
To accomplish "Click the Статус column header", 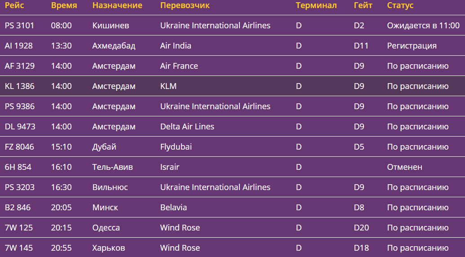I will pos(400,5).
